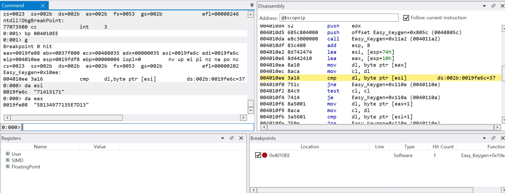Expand the SIMD registers group
This screenshot has width=505, height=193.
pos(8,160)
